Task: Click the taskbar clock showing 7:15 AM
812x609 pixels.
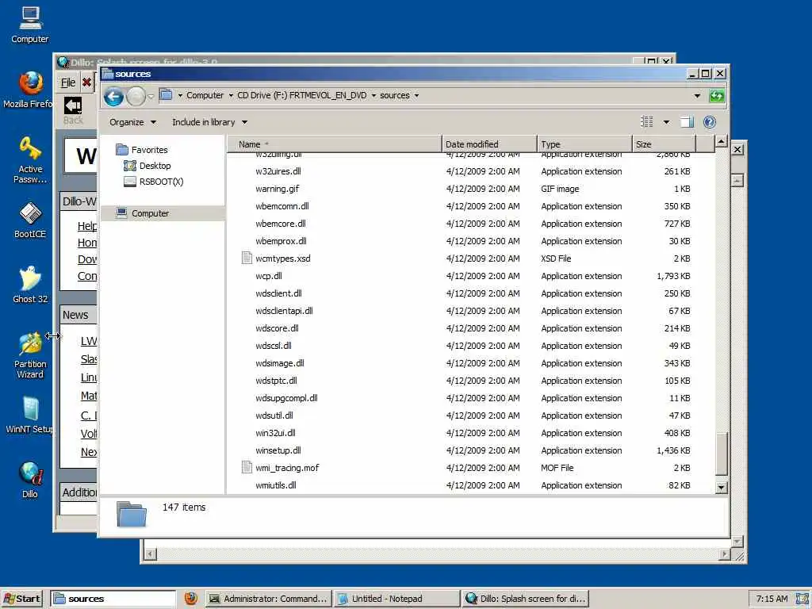Action: click(x=772, y=599)
